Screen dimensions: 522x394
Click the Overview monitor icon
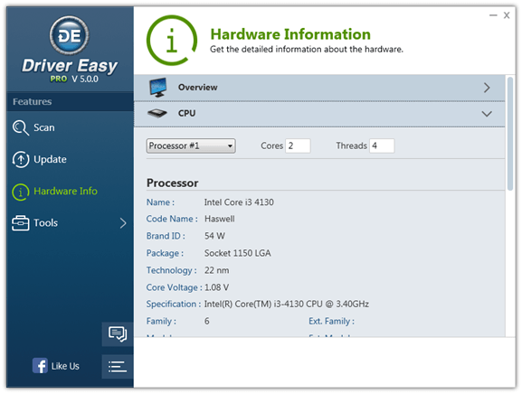(x=157, y=87)
